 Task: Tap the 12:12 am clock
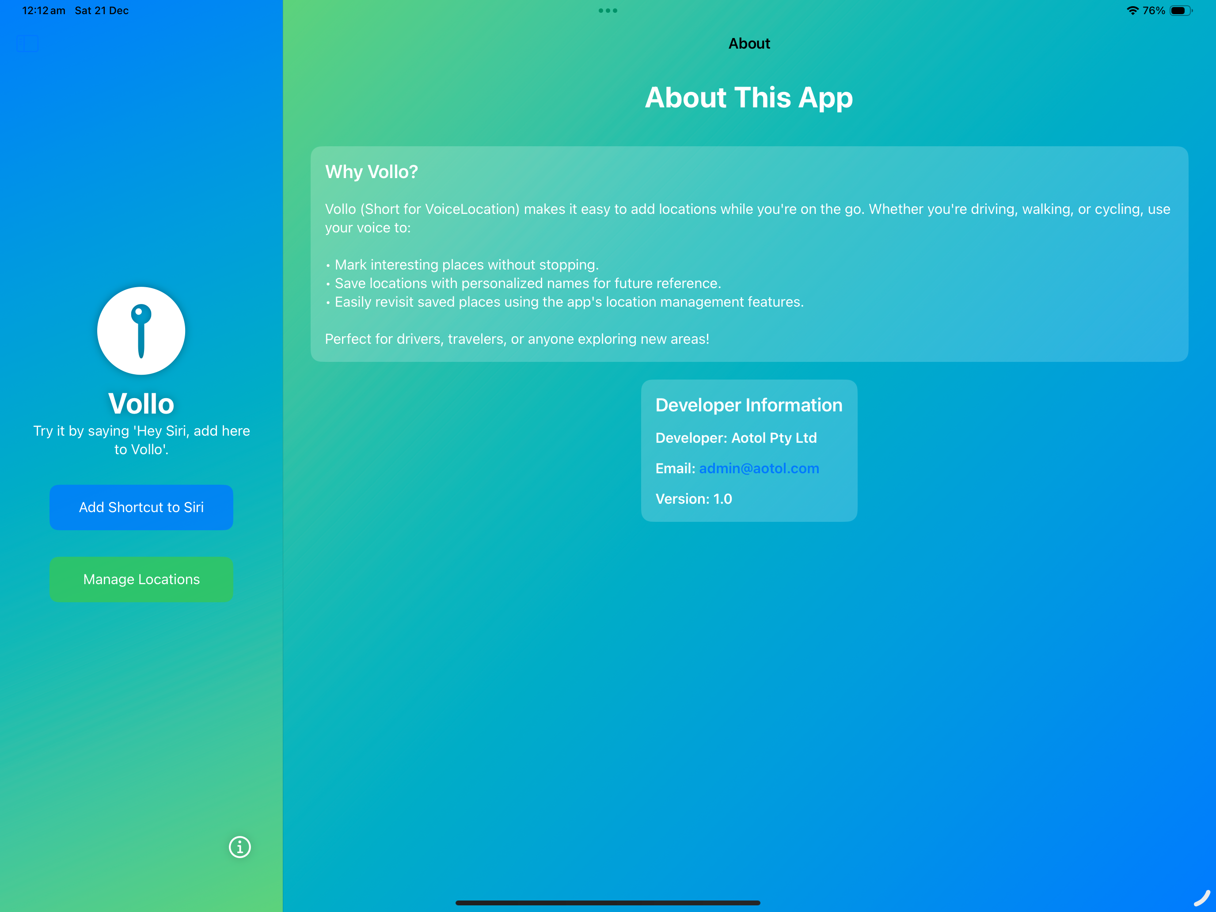coord(43,11)
